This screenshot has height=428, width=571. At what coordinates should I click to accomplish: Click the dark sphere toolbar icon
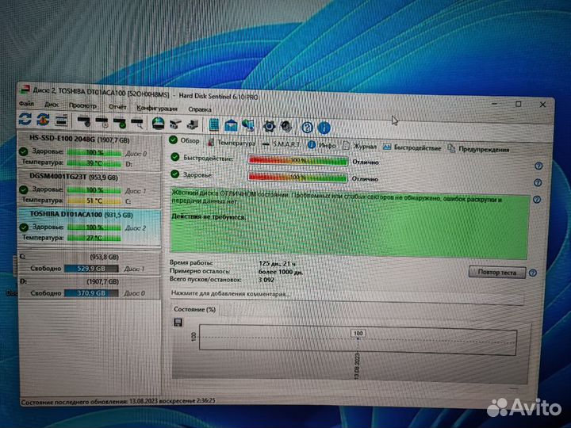tap(286, 127)
